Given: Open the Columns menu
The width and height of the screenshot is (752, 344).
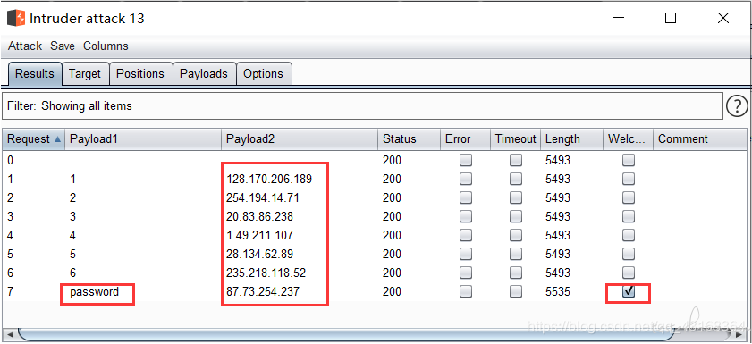Looking at the screenshot, I should 106,46.
